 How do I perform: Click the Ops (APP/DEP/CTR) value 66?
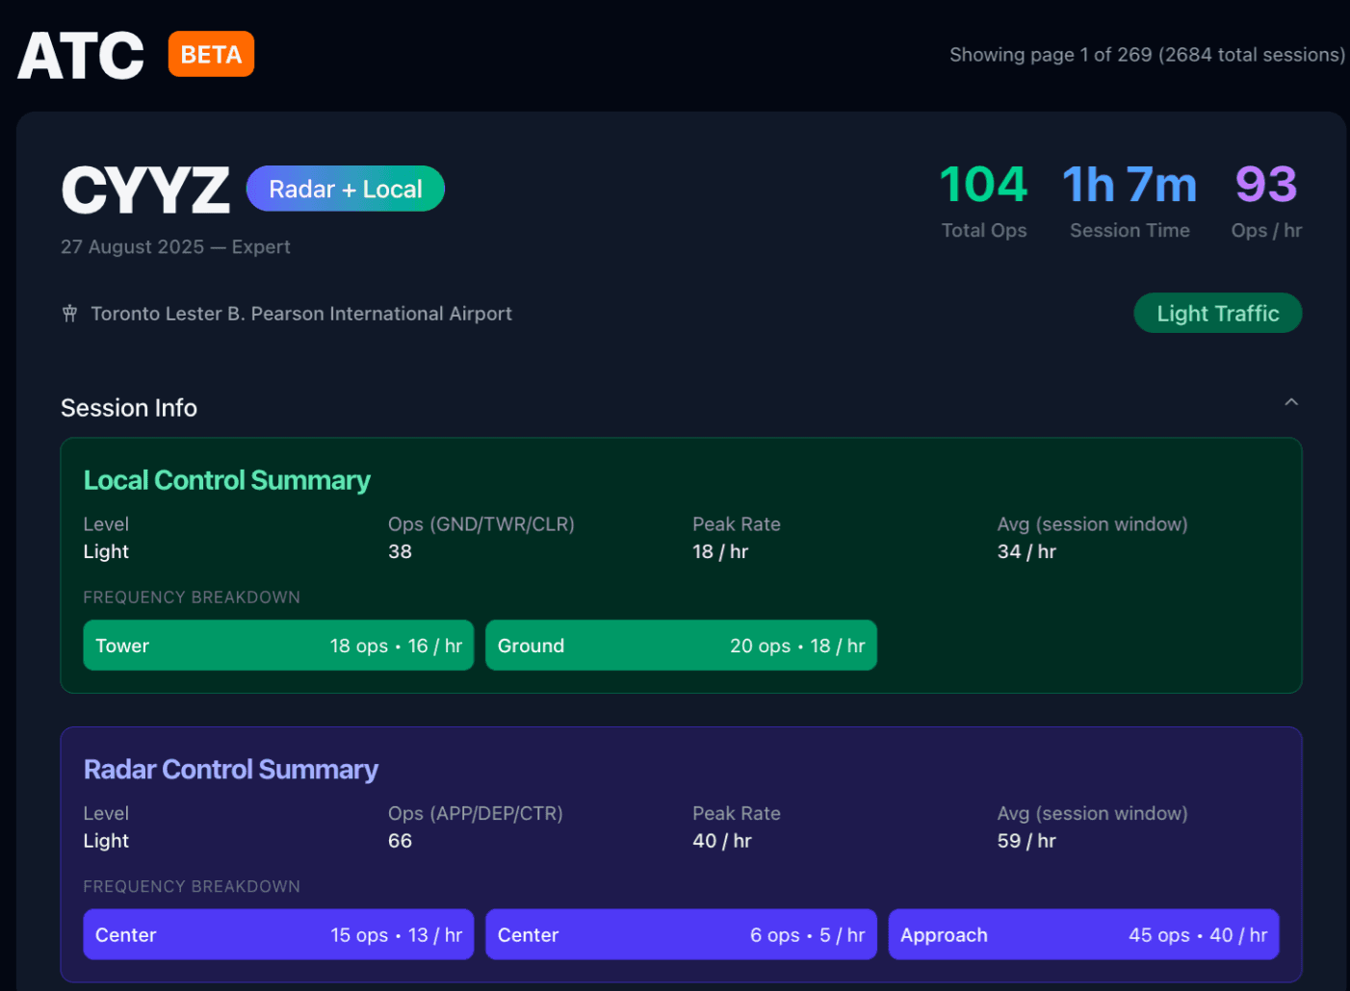(400, 841)
